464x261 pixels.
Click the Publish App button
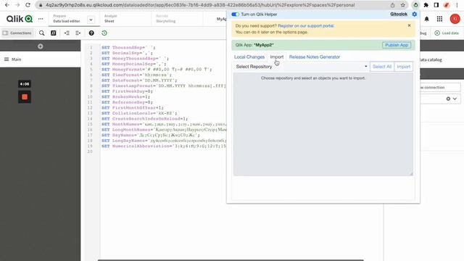click(x=397, y=45)
